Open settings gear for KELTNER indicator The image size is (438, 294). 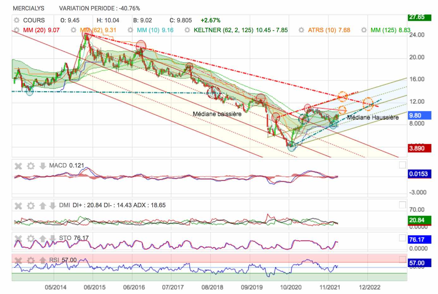pos(187,30)
